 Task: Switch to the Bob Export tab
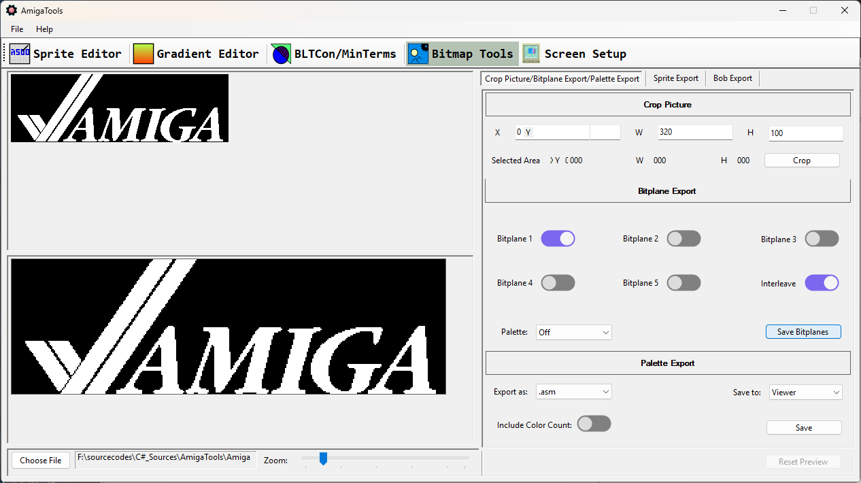tap(732, 78)
